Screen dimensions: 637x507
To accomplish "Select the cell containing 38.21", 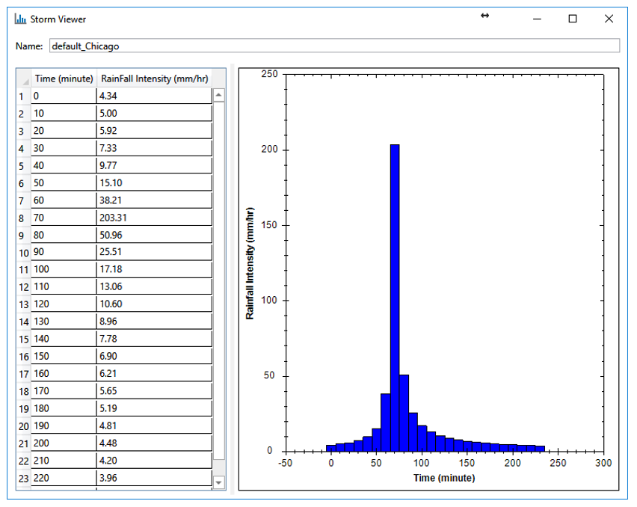I will pos(153,200).
